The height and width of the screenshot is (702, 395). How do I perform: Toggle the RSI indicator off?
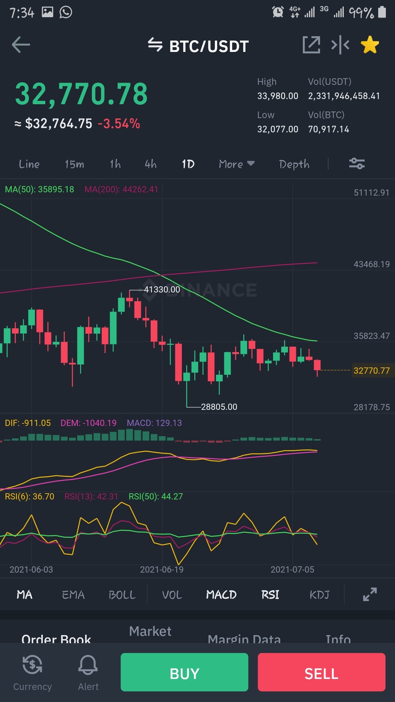[x=270, y=595]
